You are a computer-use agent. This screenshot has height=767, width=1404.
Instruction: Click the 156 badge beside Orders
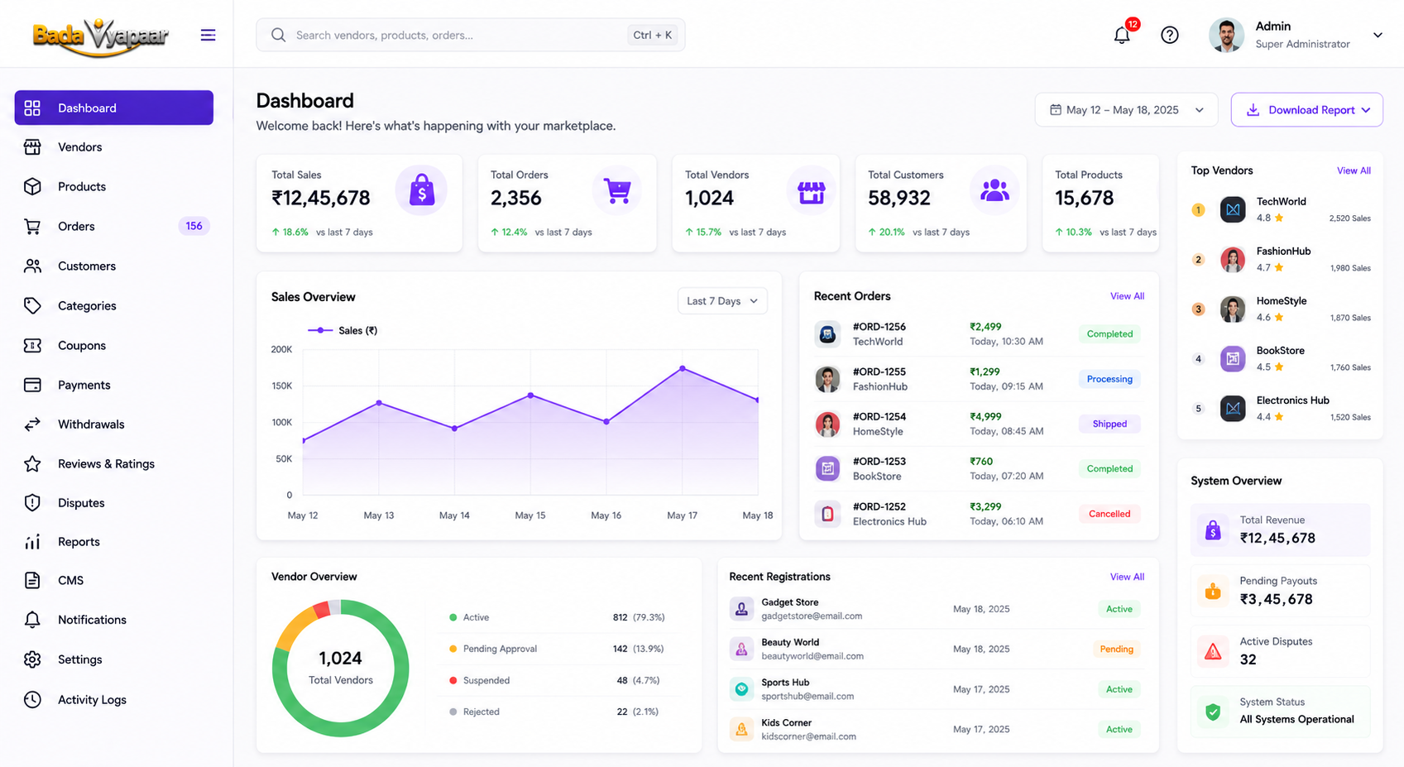pyautogui.click(x=194, y=226)
